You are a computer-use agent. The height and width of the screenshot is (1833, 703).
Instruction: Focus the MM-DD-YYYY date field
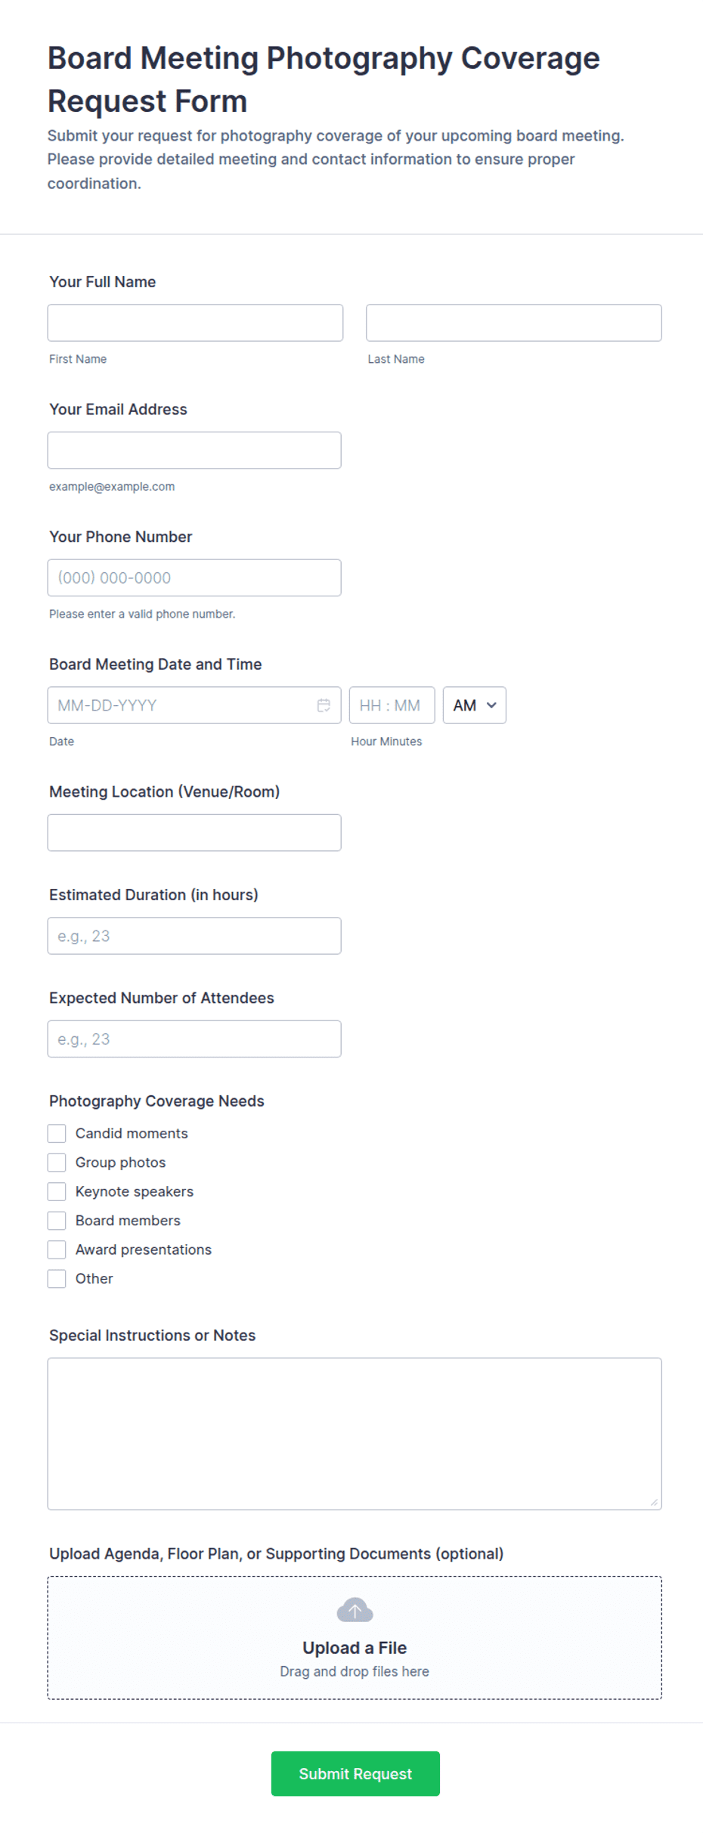click(x=194, y=705)
